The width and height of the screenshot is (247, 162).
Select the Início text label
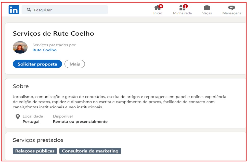tap(158, 13)
